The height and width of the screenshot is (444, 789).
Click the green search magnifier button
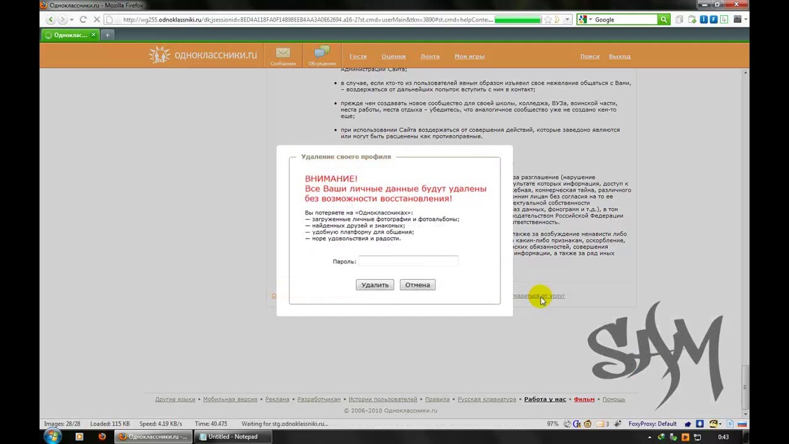point(664,20)
